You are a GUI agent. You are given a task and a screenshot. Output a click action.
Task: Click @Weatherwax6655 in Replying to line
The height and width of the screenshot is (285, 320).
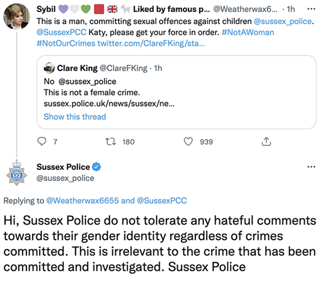click(83, 201)
